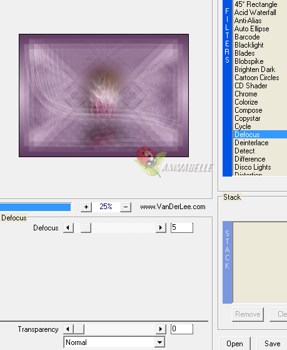Click the Defocus slider right arrow
287x350 pixels.
(161, 228)
